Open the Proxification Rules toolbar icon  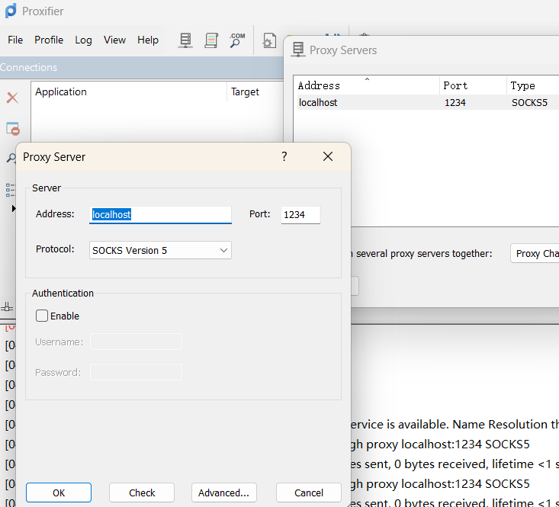(211, 40)
